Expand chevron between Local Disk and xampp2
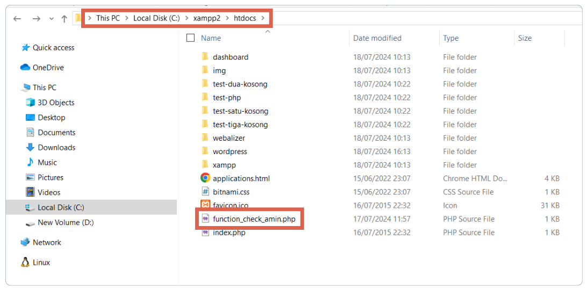The width and height of the screenshot is (588, 291). [187, 18]
